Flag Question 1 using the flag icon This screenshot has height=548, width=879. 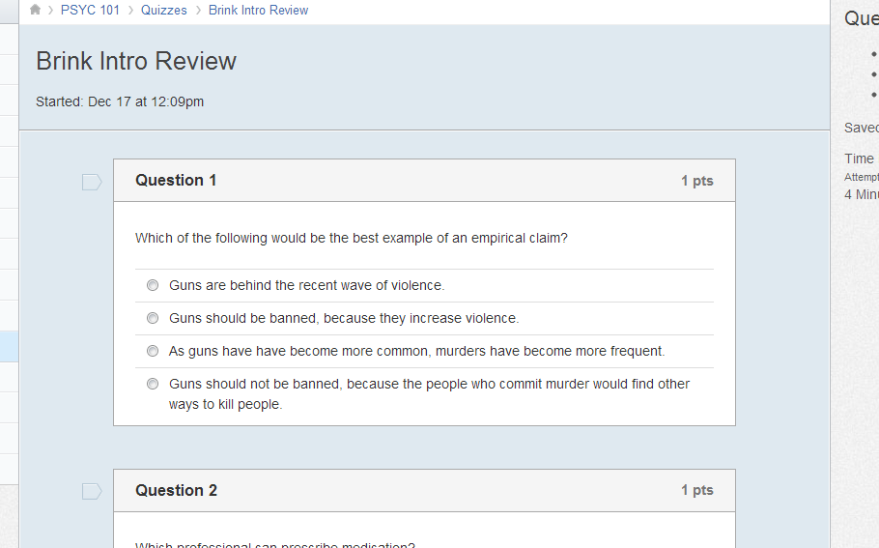point(92,182)
